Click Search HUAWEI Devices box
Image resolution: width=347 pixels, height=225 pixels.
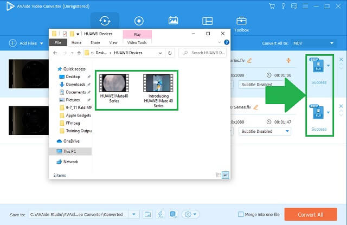coord(202,53)
